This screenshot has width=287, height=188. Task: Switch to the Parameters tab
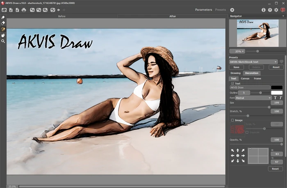pos(203,10)
